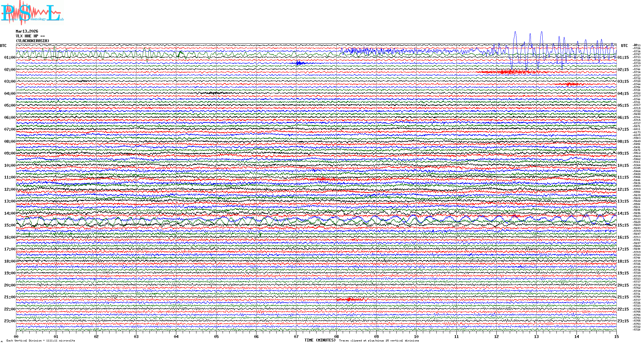The height and width of the screenshot is (345, 642).
Task: Click the 02:00 hour label on left
Action: [10, 70]
